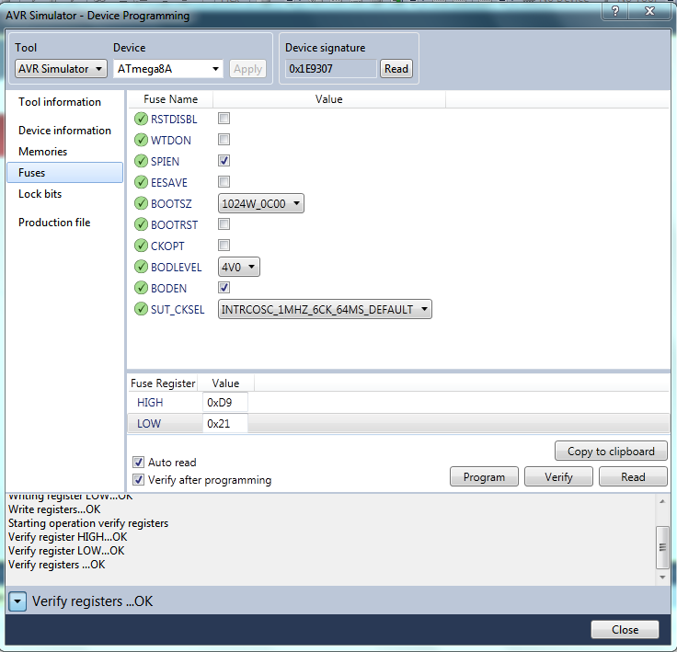Click Read next to device signature

pos(396,69)
